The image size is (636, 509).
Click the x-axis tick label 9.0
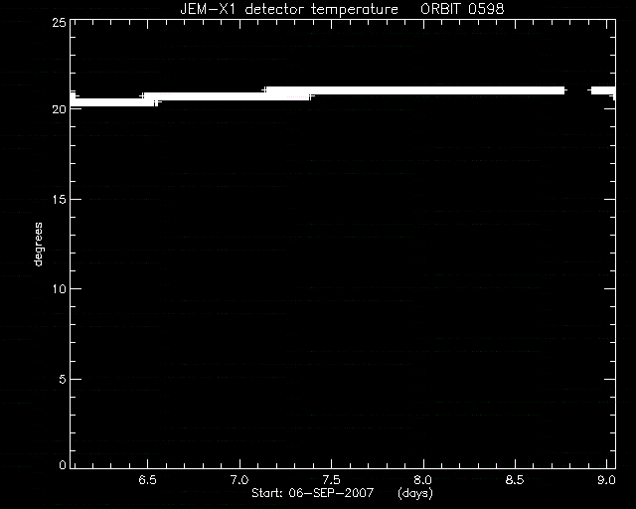(607, 480)
